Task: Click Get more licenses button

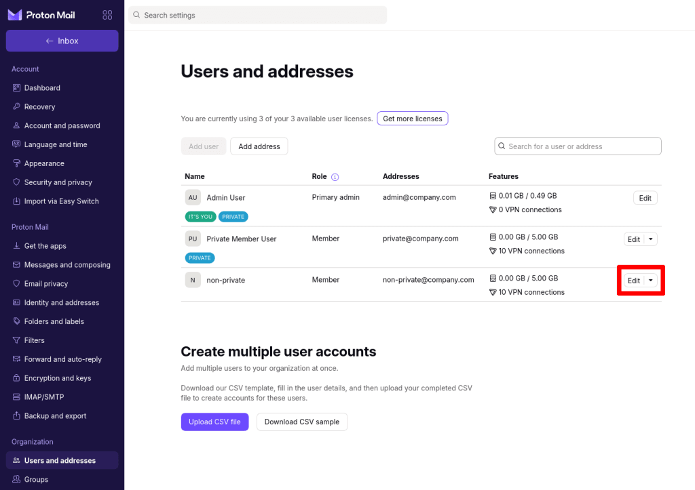Action: tap(412, 119)
